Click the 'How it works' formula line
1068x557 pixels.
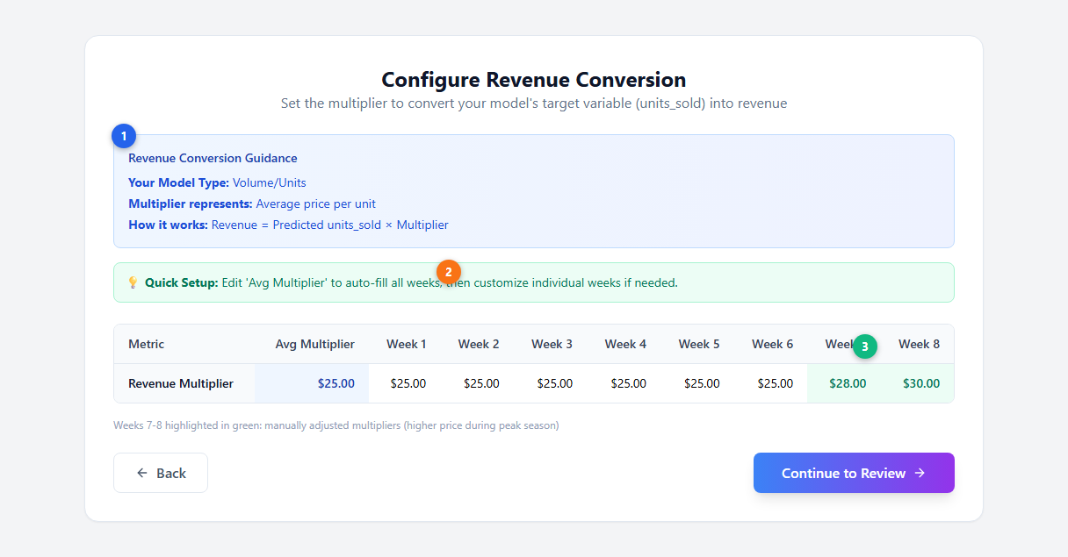click(x=288, y=225)
